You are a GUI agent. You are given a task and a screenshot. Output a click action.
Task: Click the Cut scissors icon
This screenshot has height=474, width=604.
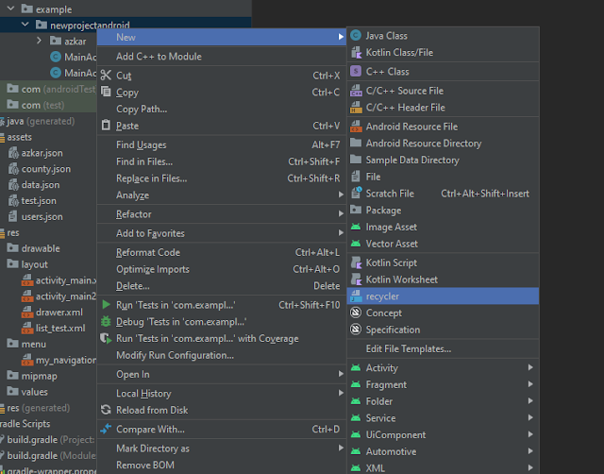point(105,76)
